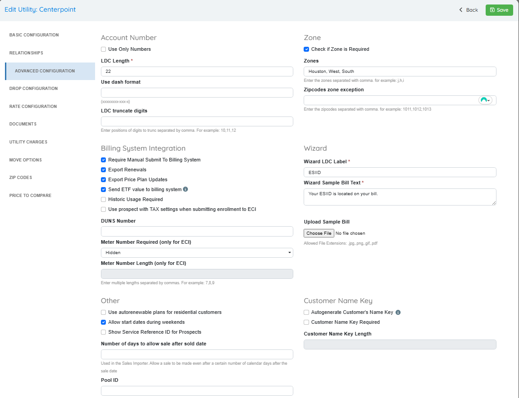Toggle Export Price Plan Updates checkbox
Image resolution: width=519 pixels, height=398 pixels.
tap(104, 180)
